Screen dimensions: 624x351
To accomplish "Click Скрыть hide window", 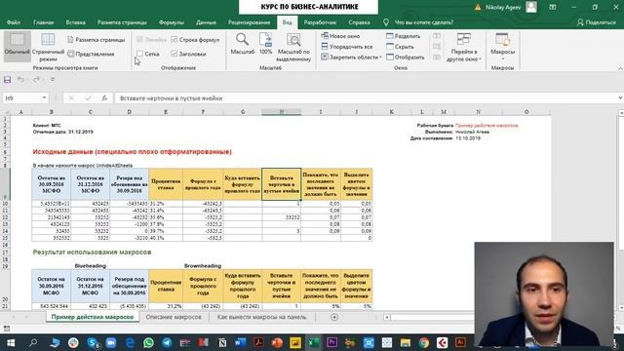I will click(400, 47).
